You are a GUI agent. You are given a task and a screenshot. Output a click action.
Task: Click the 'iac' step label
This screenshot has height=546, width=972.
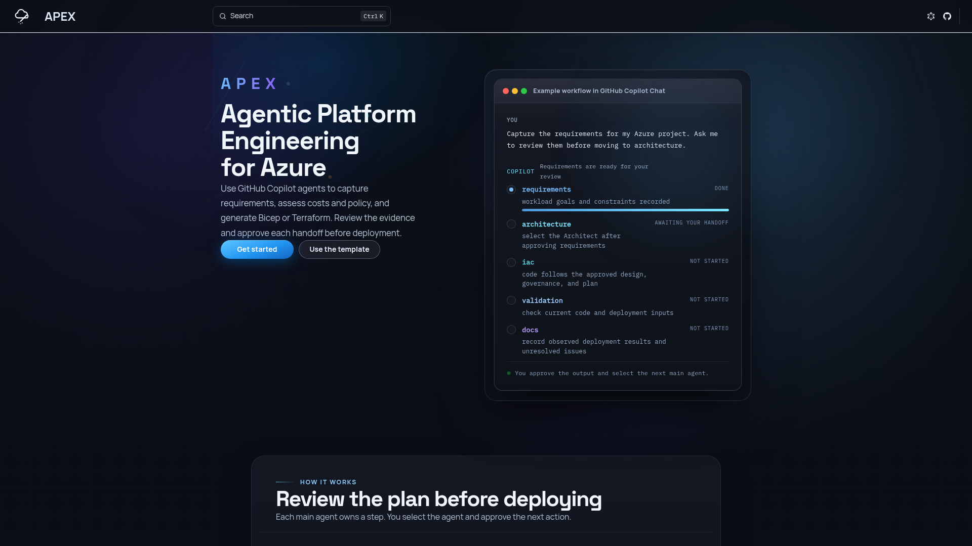528,262
